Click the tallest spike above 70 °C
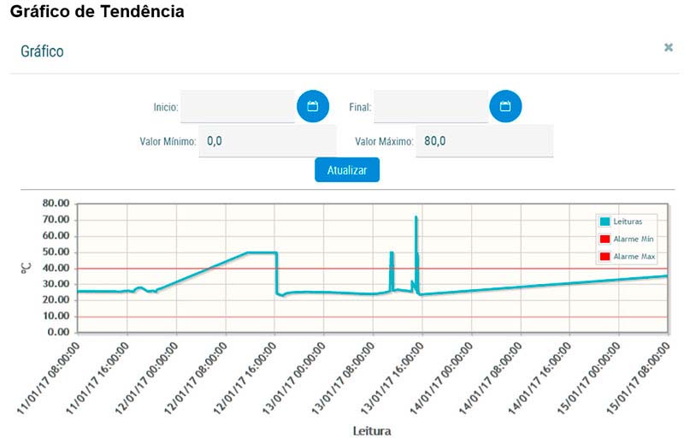 click(416, 219)
